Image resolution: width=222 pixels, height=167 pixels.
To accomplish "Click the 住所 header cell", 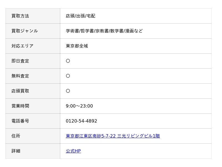I will 33,136.
